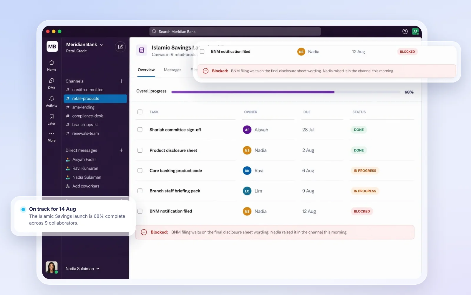Click the IN PROGRESS status for Core banking
Image resolution: width=471 pixels, height=295 pixels.
tap(365, 171)
